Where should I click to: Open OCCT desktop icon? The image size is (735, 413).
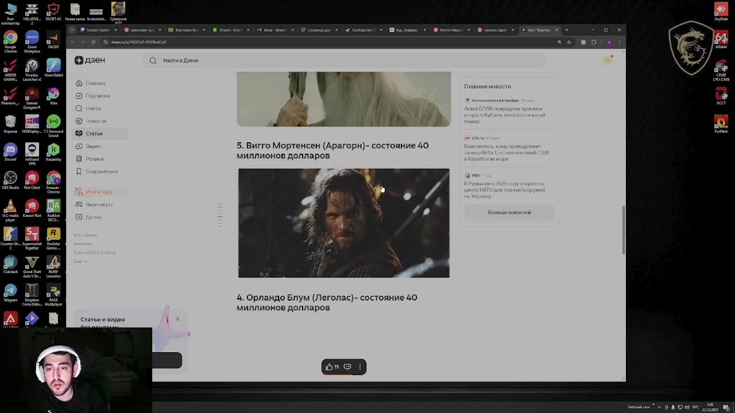pos(721,96)
